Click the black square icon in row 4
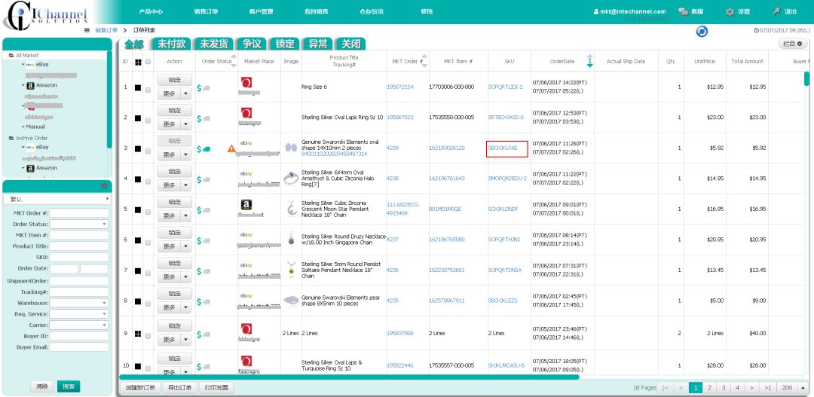 [x=138, y=179]
